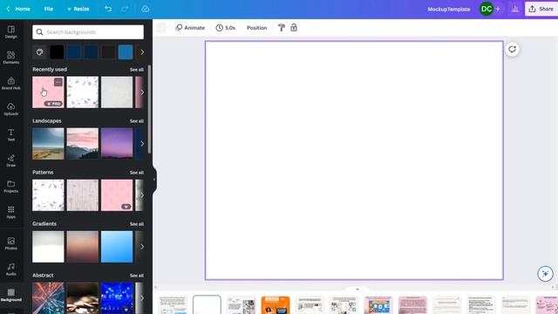558x314 pixels.
Task: Toggle the lock icon in toolbar
Action: click(x=294, y=28)
